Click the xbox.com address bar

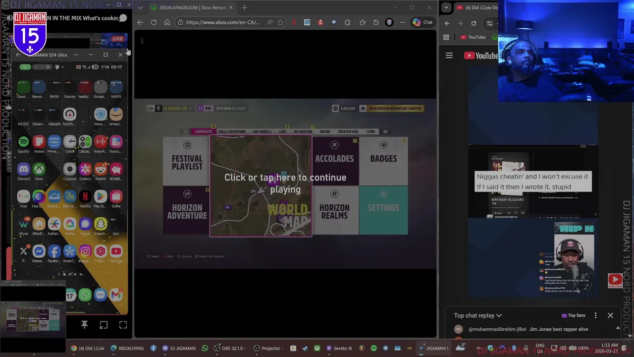click(223, 22)
